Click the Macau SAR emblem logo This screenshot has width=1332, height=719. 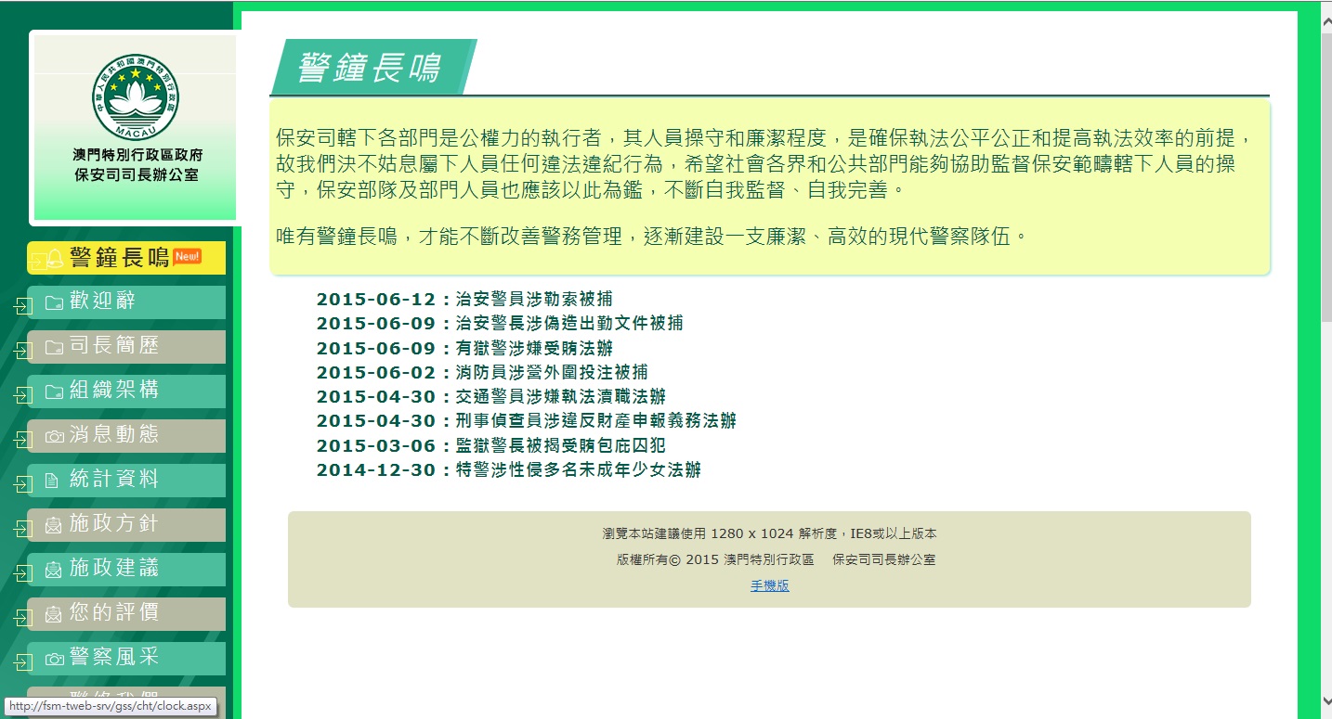(135, 96)
